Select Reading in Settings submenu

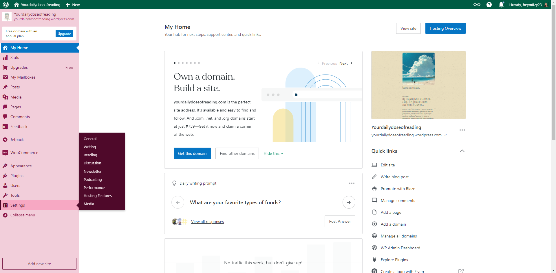pyautogui.click(x=90, y=155)
